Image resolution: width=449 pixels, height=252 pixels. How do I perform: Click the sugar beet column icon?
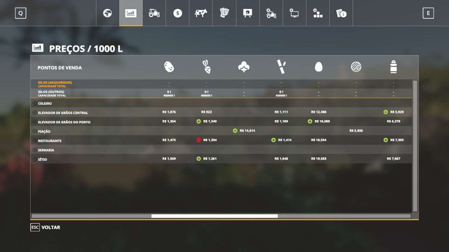coord(206,67)
